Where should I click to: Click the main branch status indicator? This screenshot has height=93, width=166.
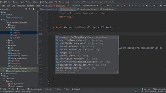160,91
